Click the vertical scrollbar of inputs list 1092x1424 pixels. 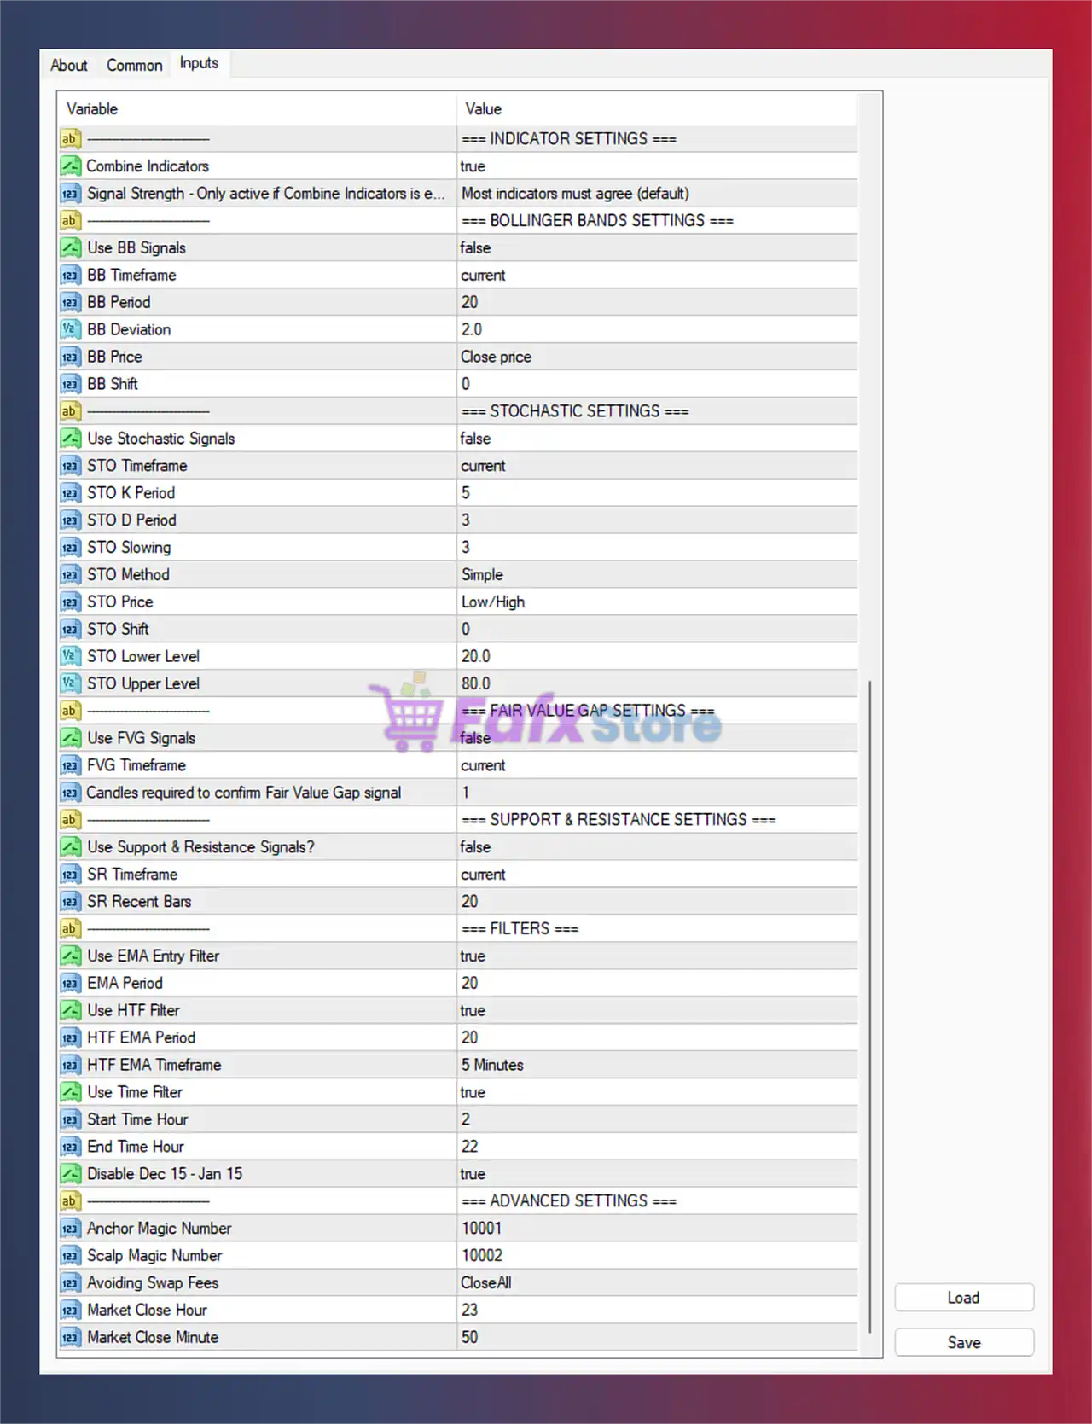869,1007
